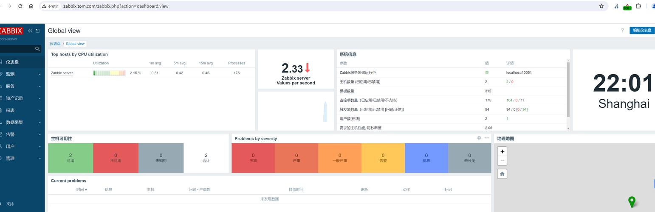This screenshot has width=655, height=212.
Task: Expand the 服务 sidebar menu
Action: tap(22, 86)
